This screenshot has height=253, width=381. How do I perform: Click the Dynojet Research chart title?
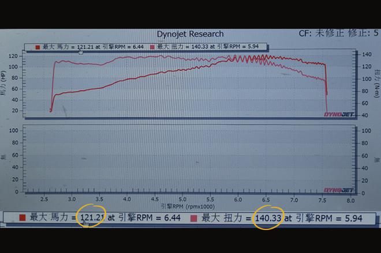190,34
